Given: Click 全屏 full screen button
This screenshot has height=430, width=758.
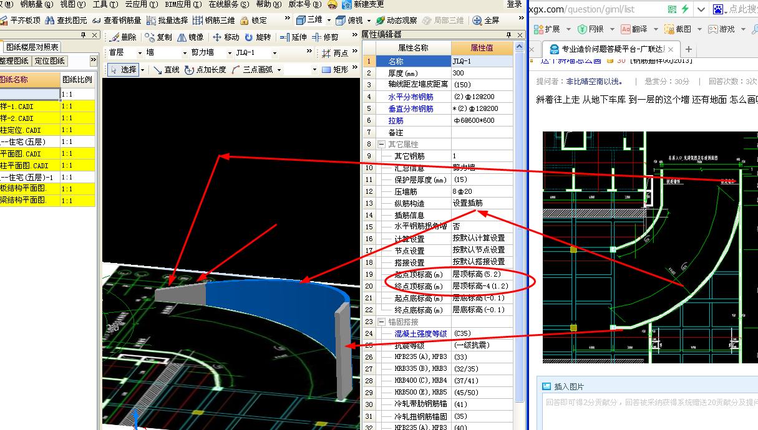Looking at the screenshot, I should pyautogui.click(x=486, y=21).
